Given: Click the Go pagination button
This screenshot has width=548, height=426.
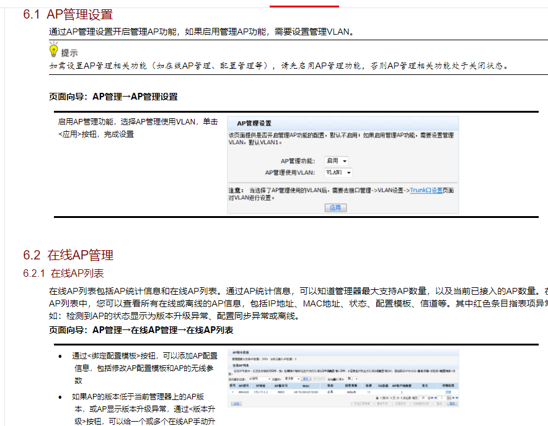Looking at the screenshot, I should click(449, 398).
